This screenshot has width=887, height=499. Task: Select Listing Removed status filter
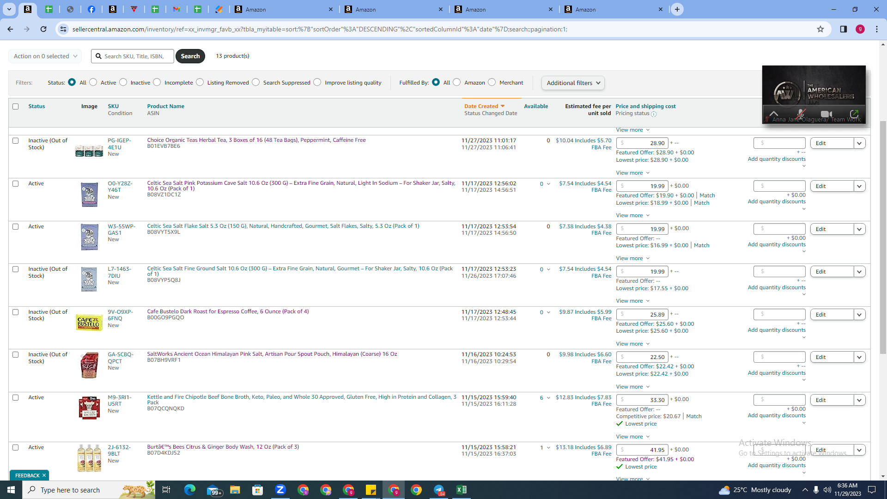(200, 82)
